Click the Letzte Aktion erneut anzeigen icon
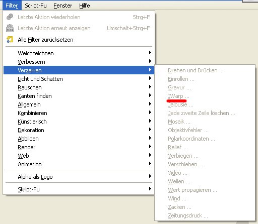Viewport: 258px width, 224px height. pyautogui.click(x=10, y=28)
